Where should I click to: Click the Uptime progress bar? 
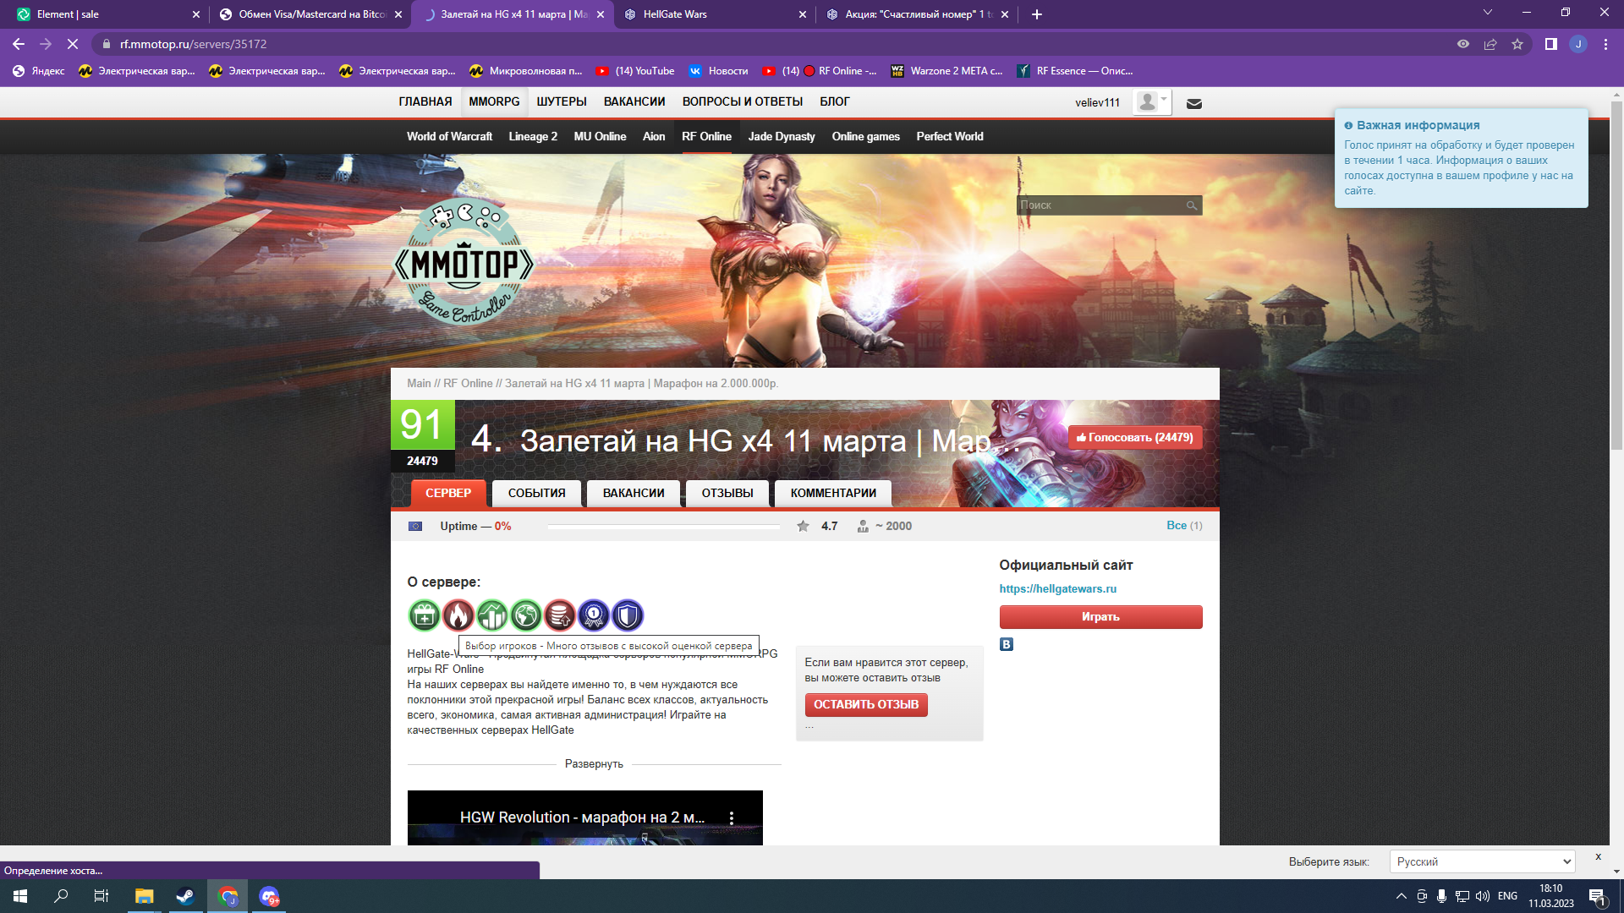point(664,526)
